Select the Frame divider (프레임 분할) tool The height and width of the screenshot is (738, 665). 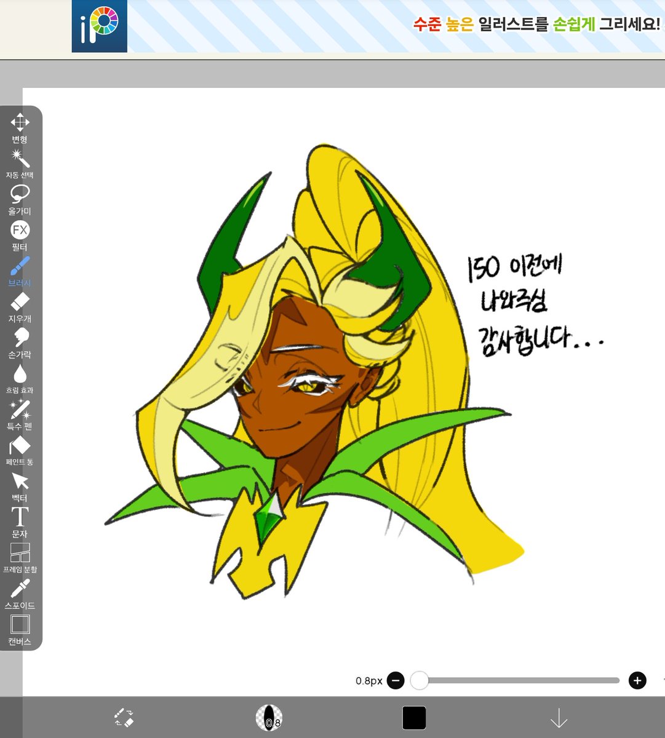click(x=20, y=558)
